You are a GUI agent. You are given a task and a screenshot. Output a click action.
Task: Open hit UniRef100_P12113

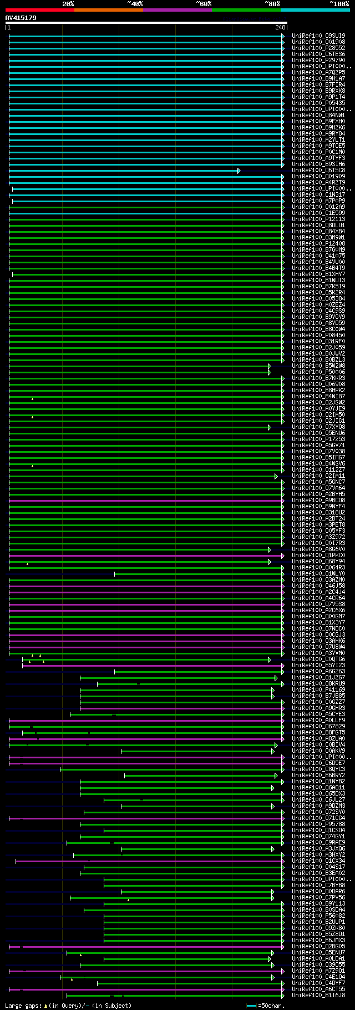pos(318,219)
